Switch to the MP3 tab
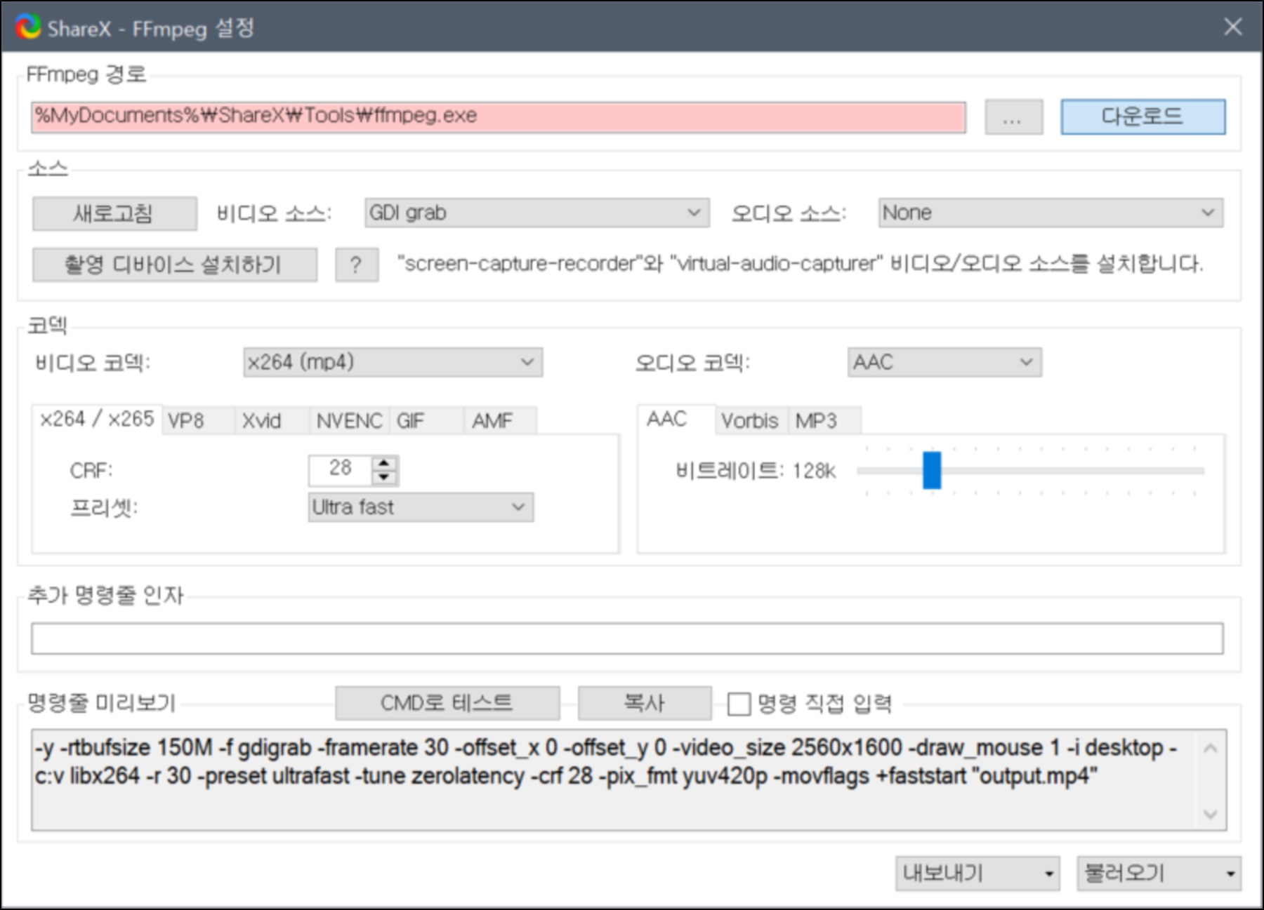The image size is (1264, 910). 824,421
